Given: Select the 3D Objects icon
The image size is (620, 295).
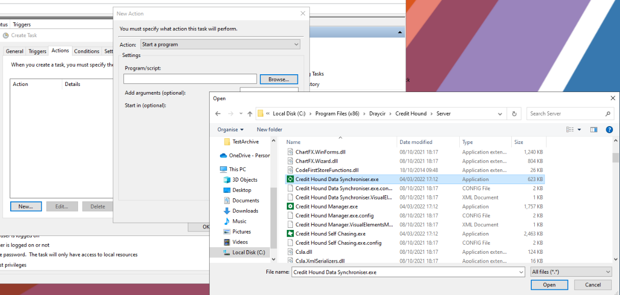Looking at the screenshot, I should 227,180.
